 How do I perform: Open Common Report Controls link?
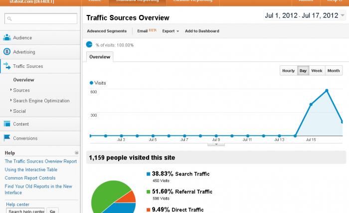[x=30, y=178]
